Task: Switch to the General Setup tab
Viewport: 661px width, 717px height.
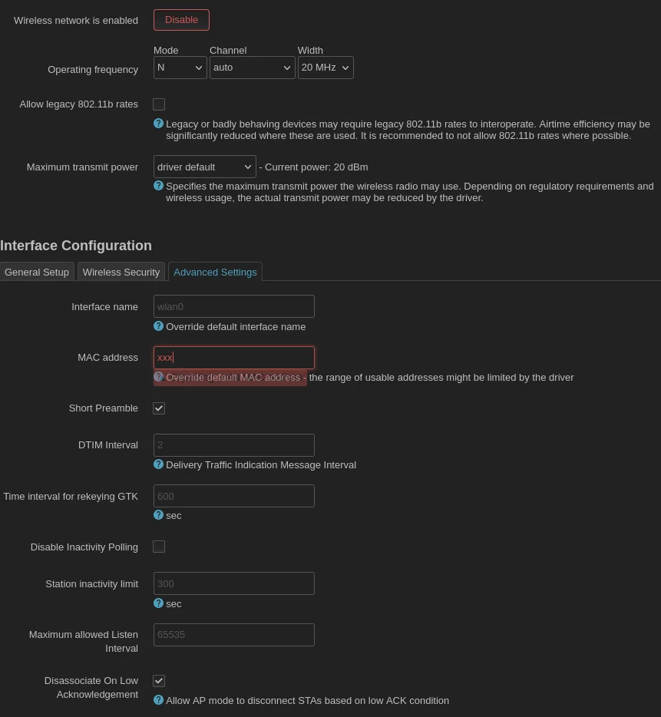Action: tap(37, 272)
